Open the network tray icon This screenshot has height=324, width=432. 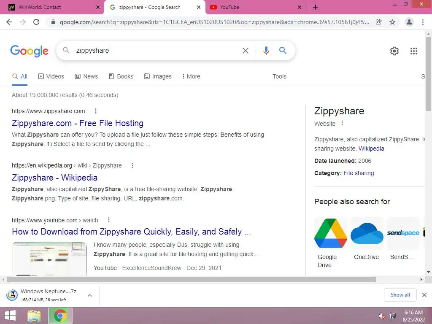[392, 316]
